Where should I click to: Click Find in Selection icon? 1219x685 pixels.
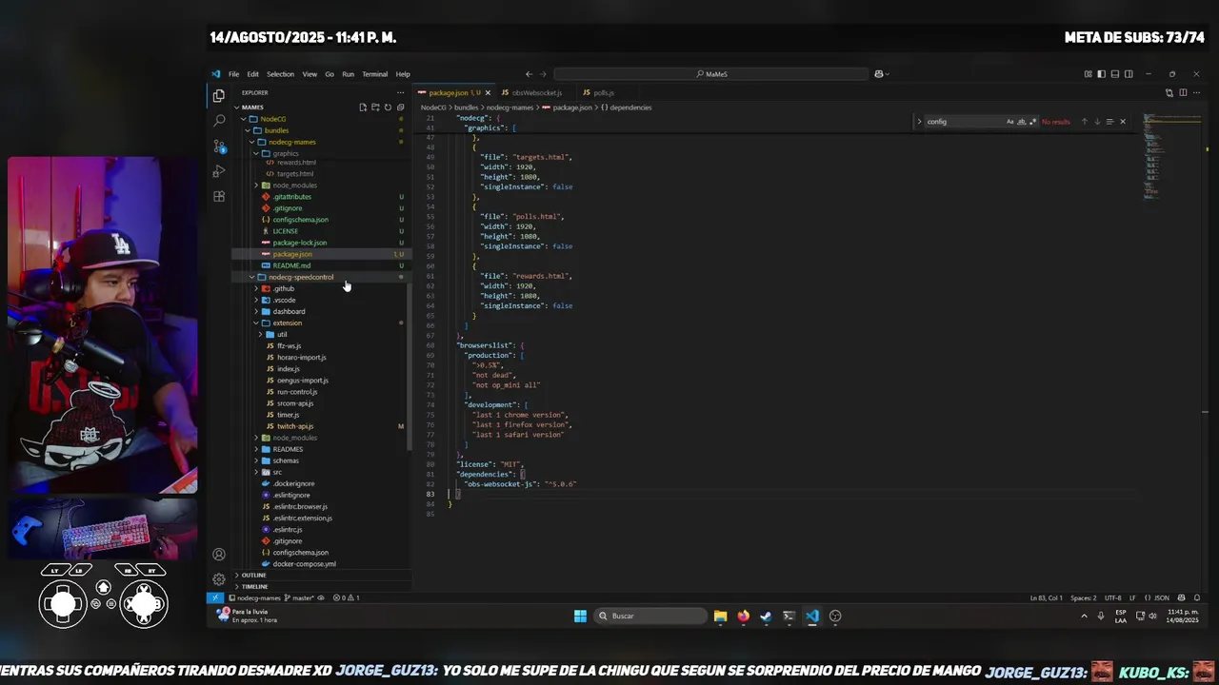pyautogui.click(x=1109, y=122)
